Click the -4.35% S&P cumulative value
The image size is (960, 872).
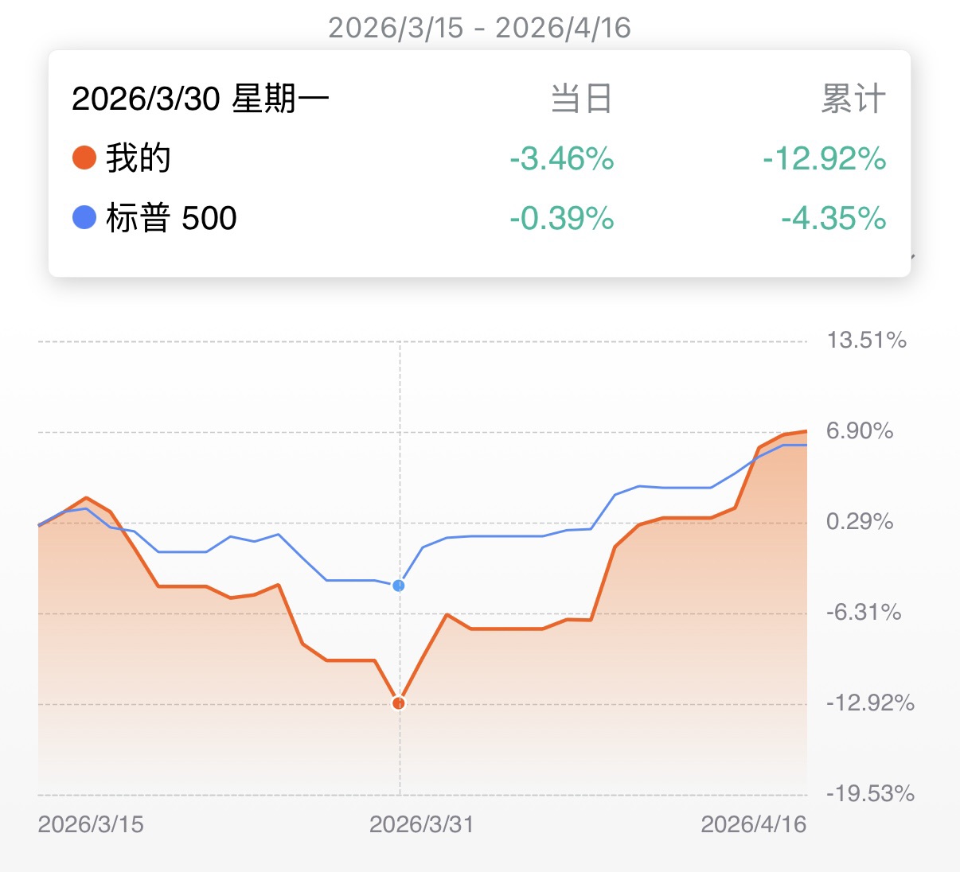pos(833,218)
